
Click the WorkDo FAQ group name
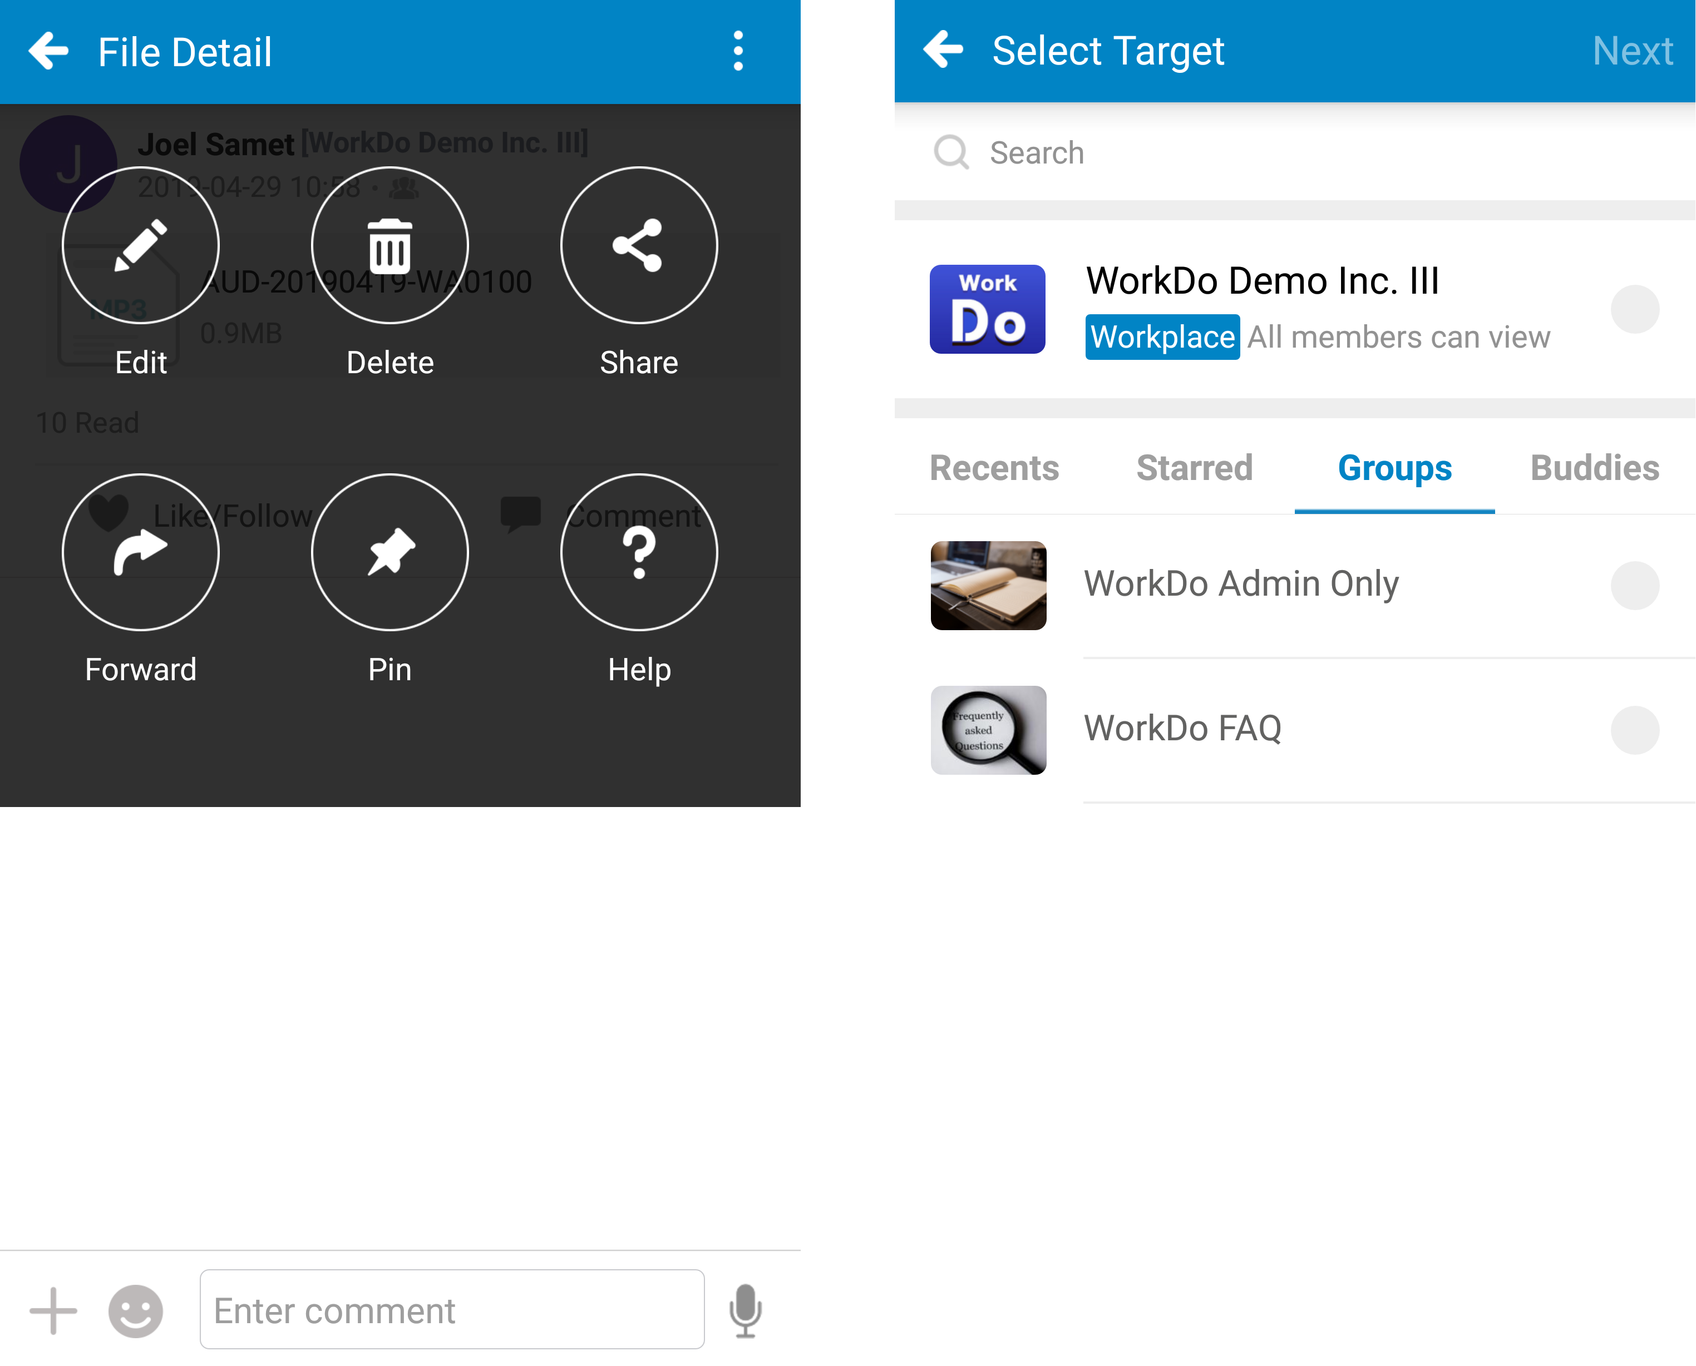1183,729
